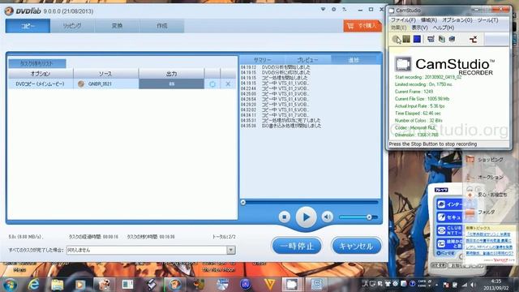Image resolution: width=519 pixels, height=292 pixels.
Task: Click the CamStudio Record button
Action: coord(396,39)
